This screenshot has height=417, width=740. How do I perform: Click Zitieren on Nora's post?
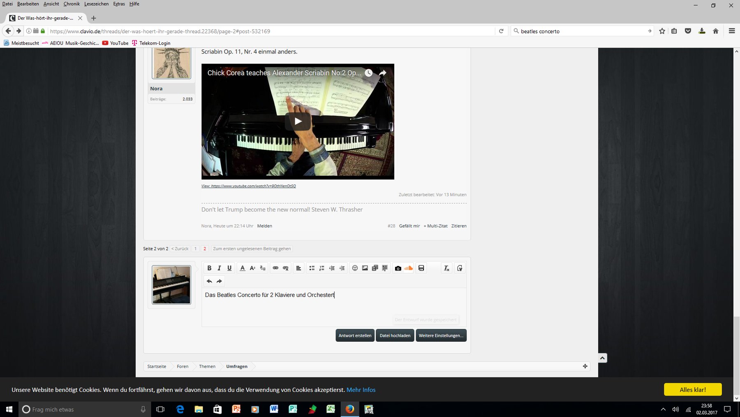(x=459, y=226)
